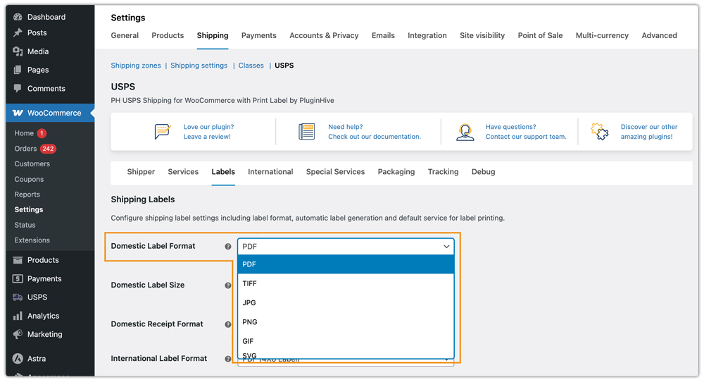Open the Special Services sub-tab
The width and height of the screenshot is (704, 382).
coord(335,172)
